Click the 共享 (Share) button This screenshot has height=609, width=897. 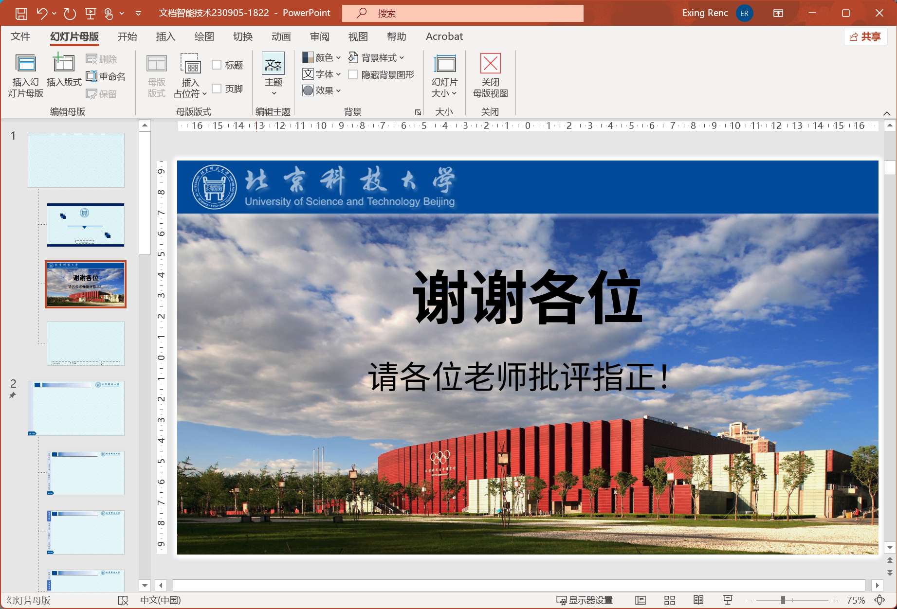[865, 36]
